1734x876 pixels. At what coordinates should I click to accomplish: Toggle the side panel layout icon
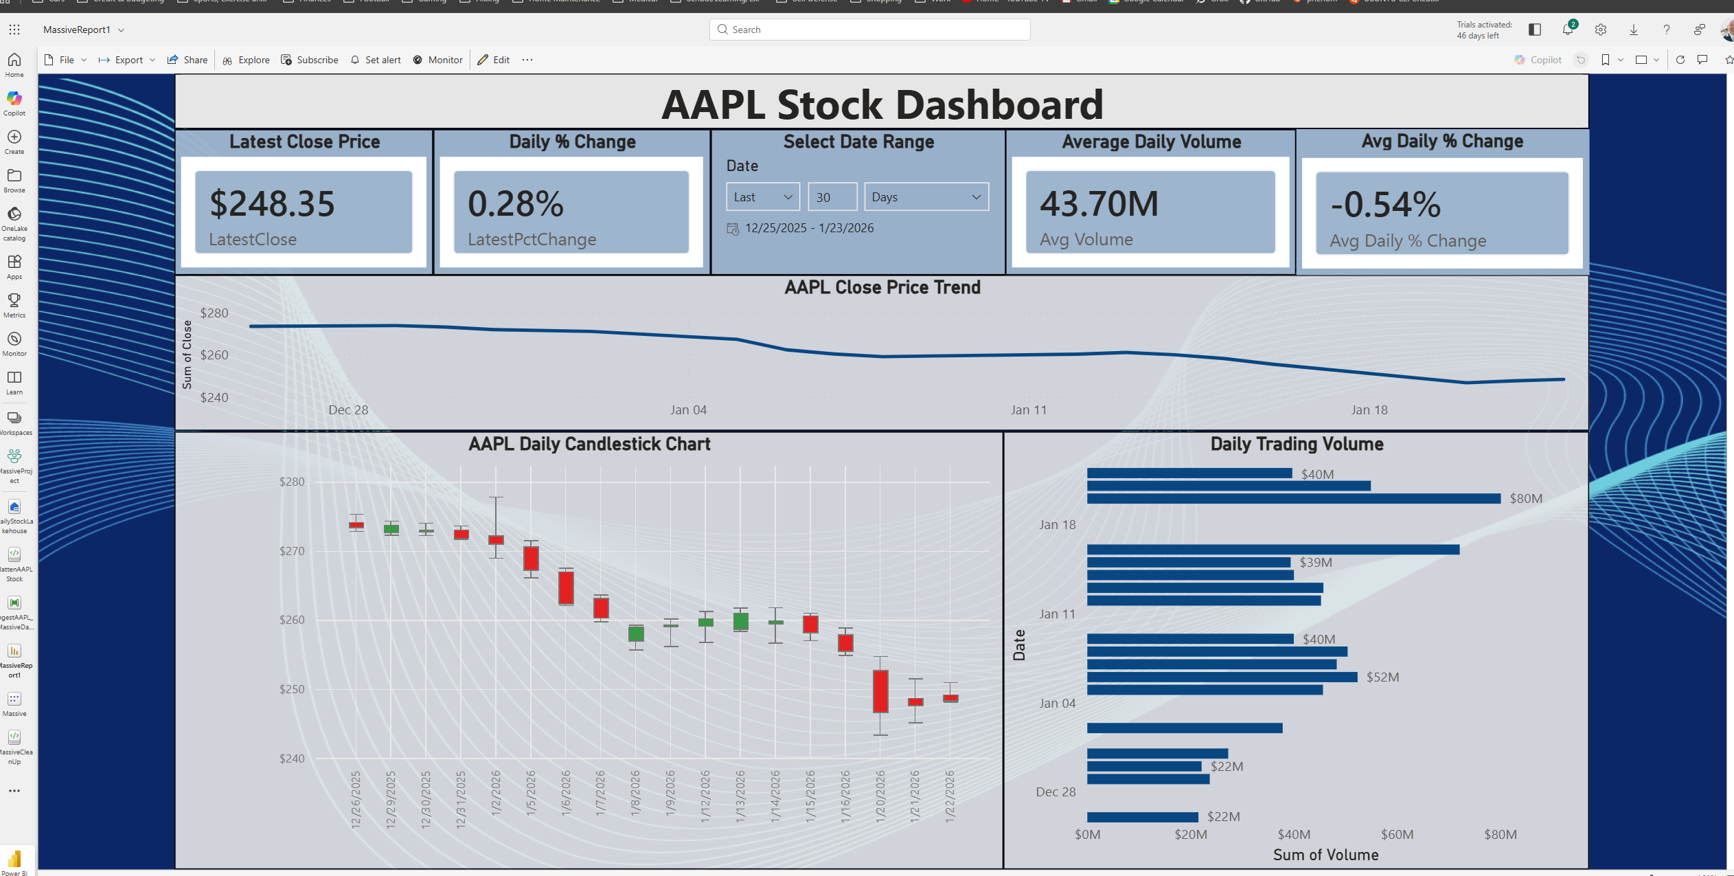pyautogui.click(x=1535, y=30)
